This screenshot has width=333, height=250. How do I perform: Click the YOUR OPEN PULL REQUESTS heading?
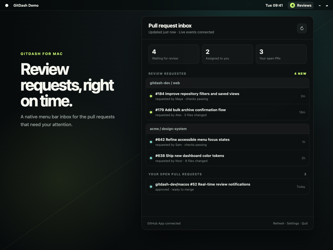point(175,174)
